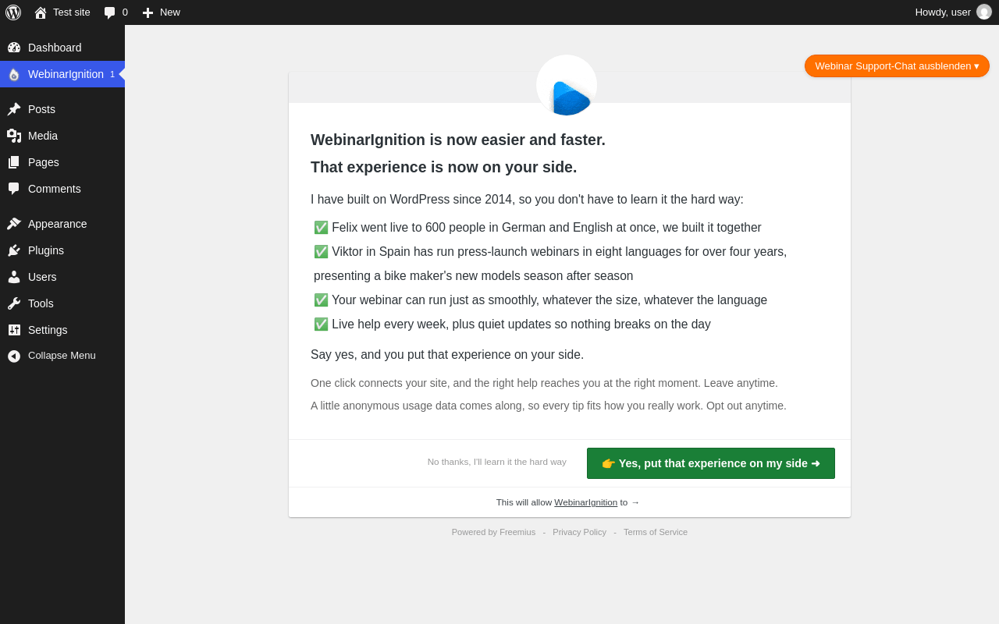The image size is (999, 624).
Task: Click the Dashboard gauge icon
Action: click(x=14, y=48)
